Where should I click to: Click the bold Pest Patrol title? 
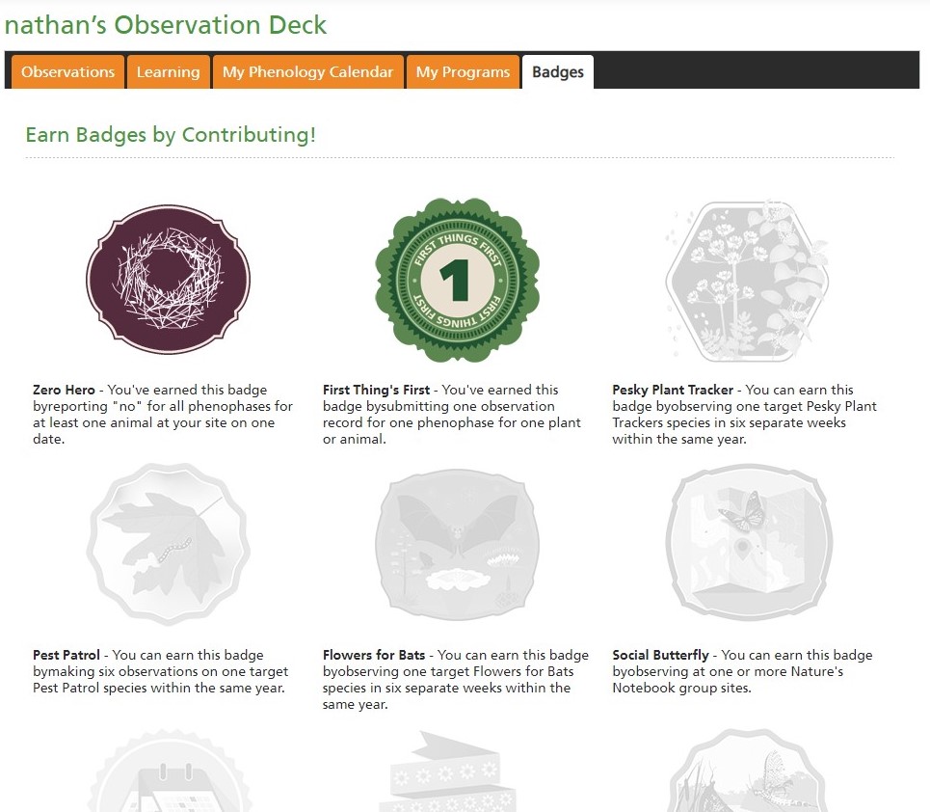coord(66,656)
